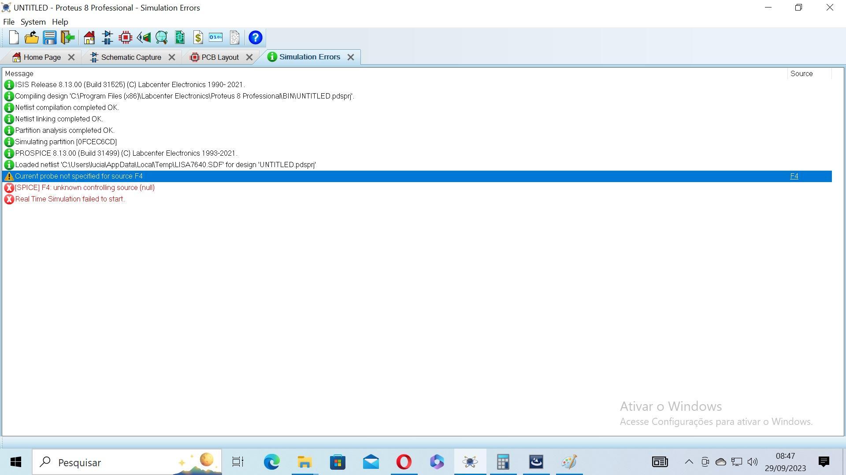
Task: Open the Gerber Viewer magnifier icon
Action: pyautogui.click(x=162, y=37)
